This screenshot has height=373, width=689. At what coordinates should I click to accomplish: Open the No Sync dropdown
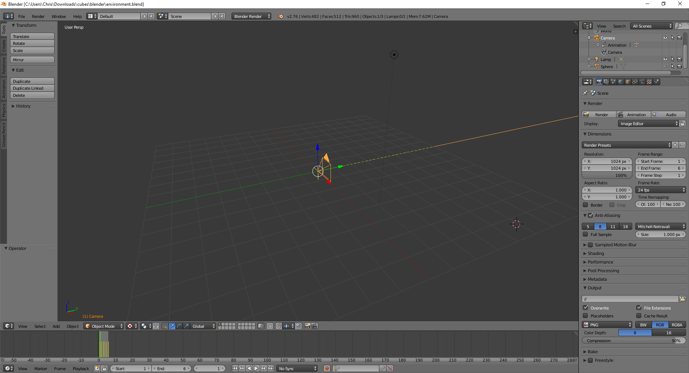297,368
